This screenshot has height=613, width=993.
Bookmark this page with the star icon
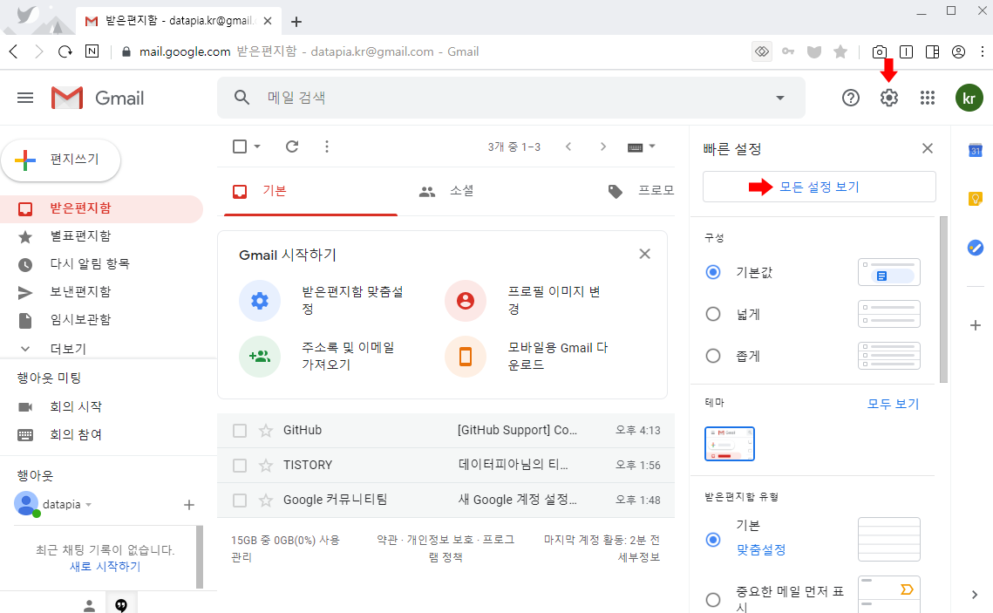[x=840, y=52]
